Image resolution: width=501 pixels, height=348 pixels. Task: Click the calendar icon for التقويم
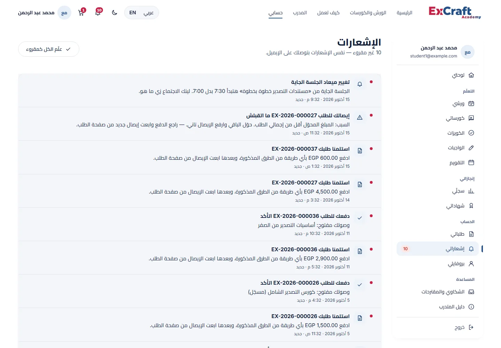pyautogui.click(x=471, y=162)
